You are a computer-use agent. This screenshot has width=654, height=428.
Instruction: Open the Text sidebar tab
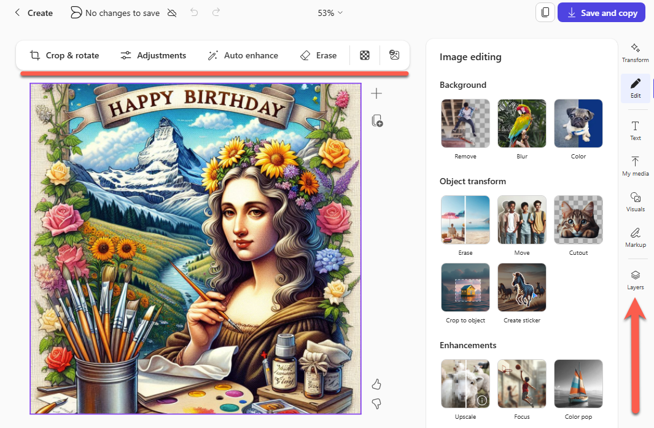[x=635, y=131]
